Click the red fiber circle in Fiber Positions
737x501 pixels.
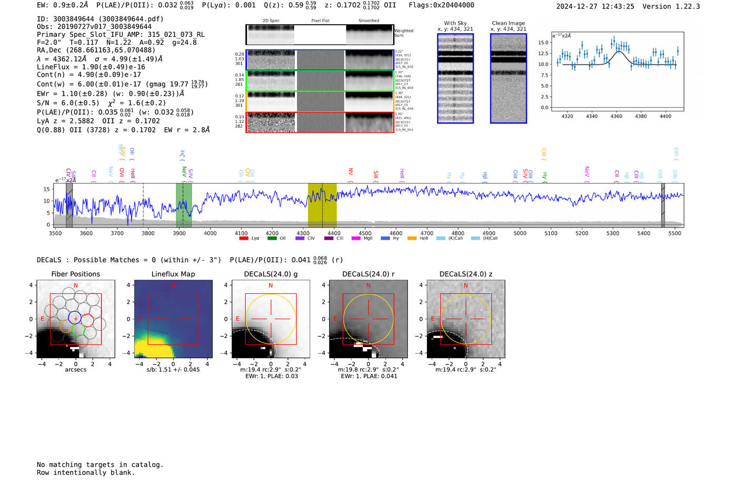pyautogui.click(x=87, y=321)
